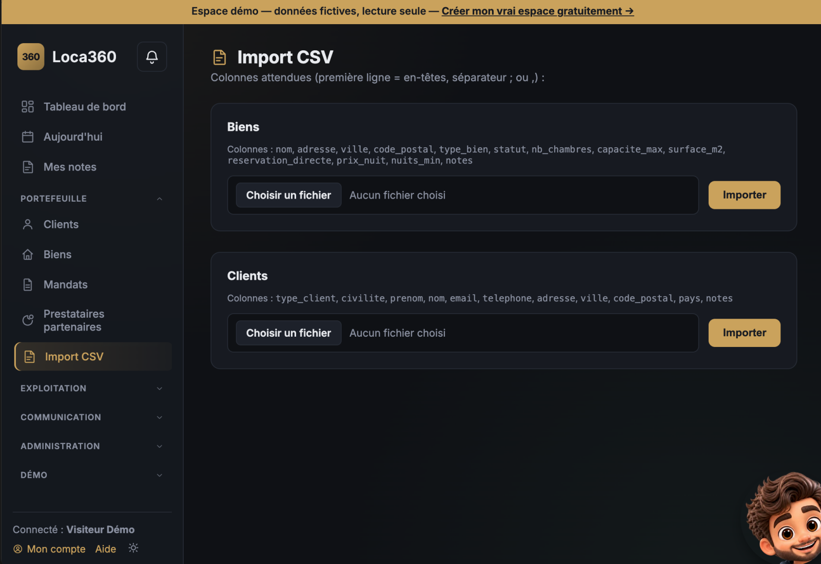Click the Biens file input field
Image resolution: width=821 pixels, height=564 pixels.
tap(463, 195)
